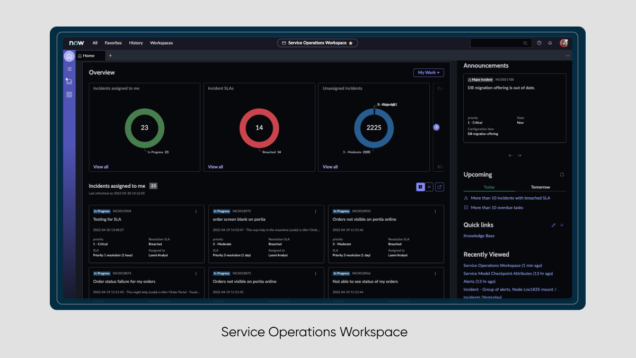Open the Workspaces menu
This screenshot has width=636, height=358.
point(161,43)
